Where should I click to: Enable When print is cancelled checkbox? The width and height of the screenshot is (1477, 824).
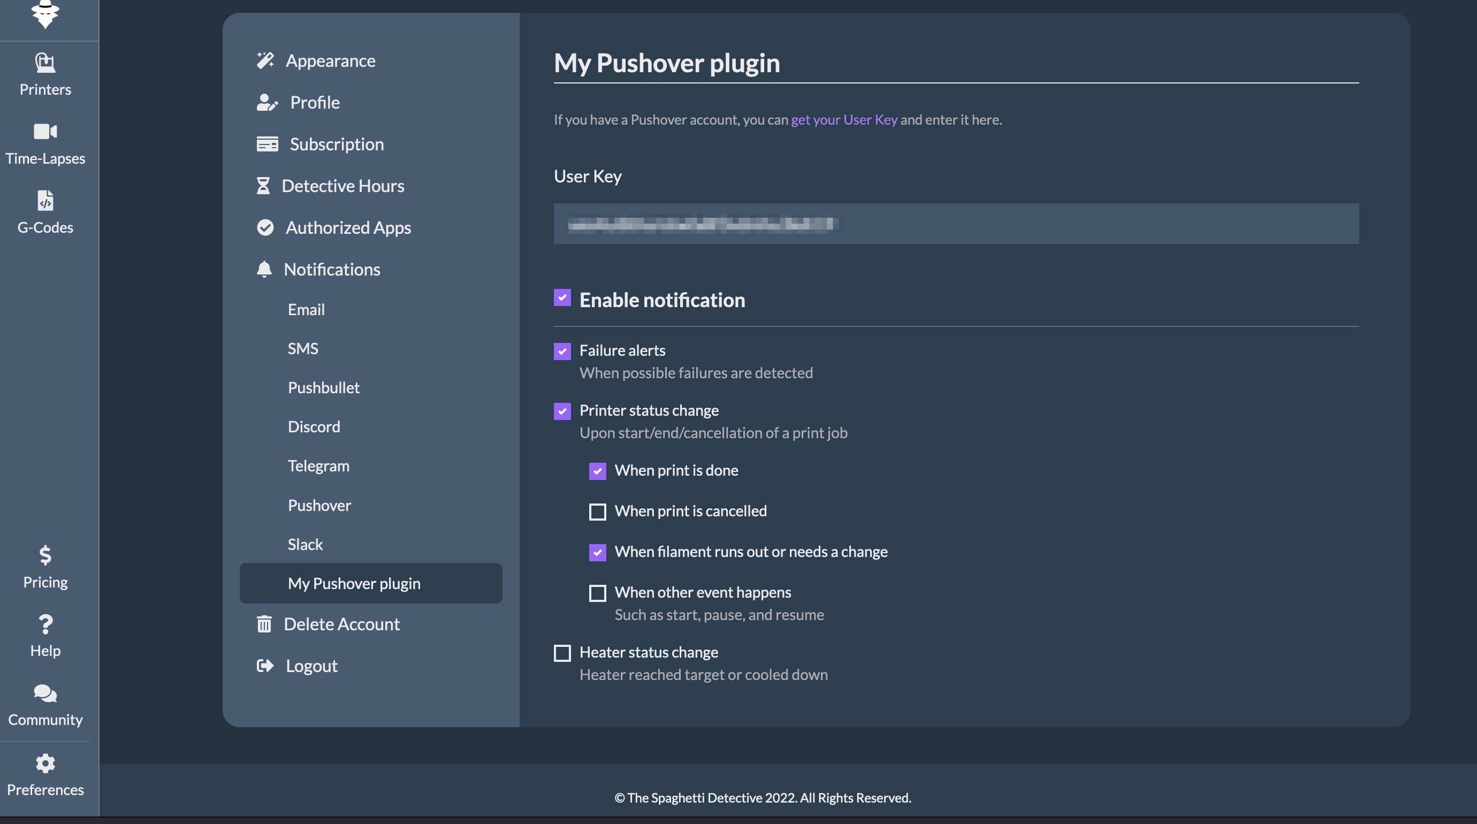click(x=597, y=512)
